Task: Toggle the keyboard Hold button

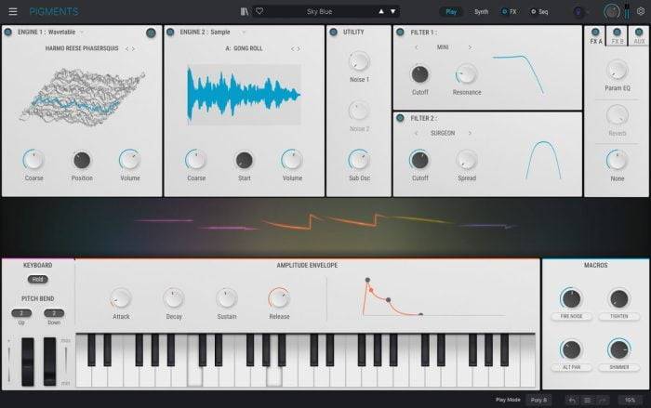Action: (x=38, y=280)
